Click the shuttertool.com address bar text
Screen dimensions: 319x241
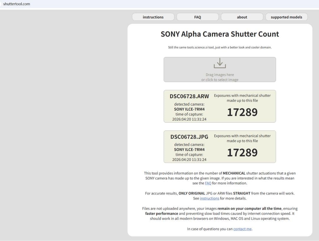click(17, 4)
